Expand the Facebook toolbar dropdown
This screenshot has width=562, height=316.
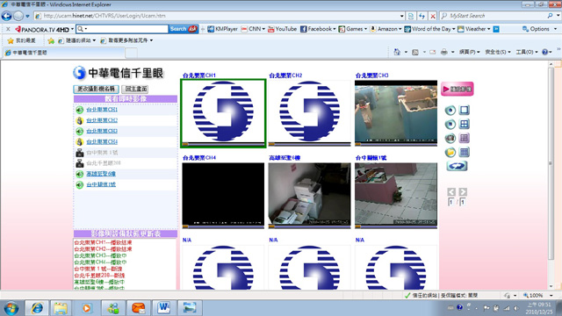[335, 29]
